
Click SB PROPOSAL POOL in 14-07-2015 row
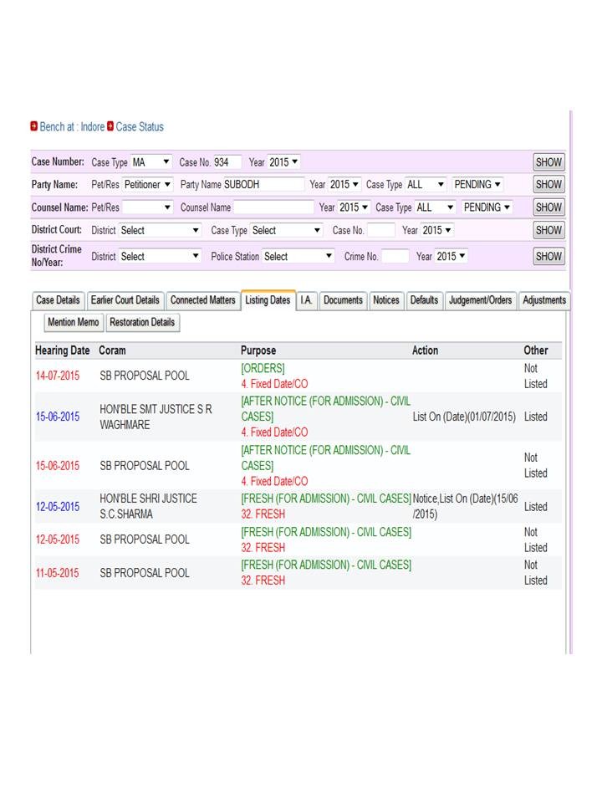tap(145, 376)
